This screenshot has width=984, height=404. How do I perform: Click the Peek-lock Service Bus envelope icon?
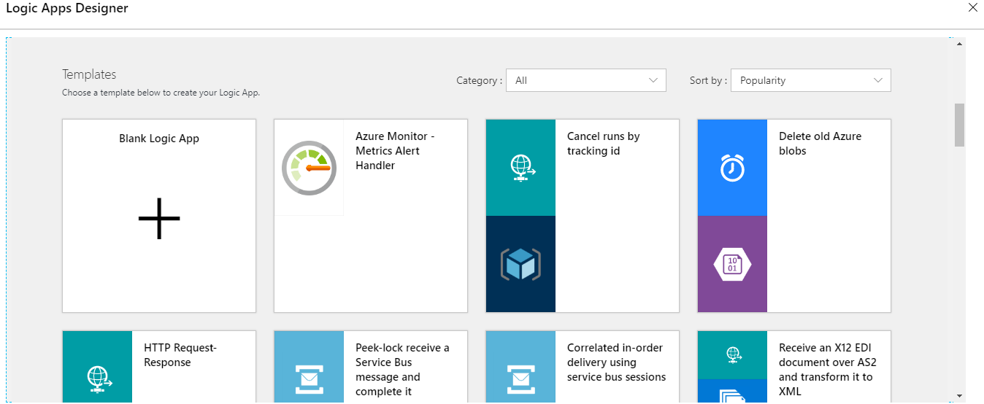(x=309, y=378)
